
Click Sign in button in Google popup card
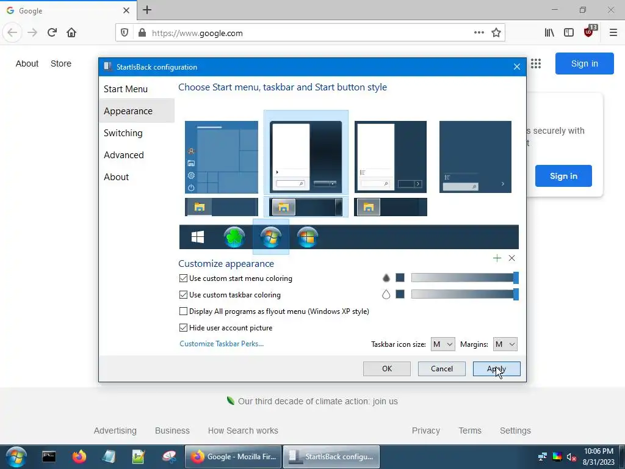563,176
